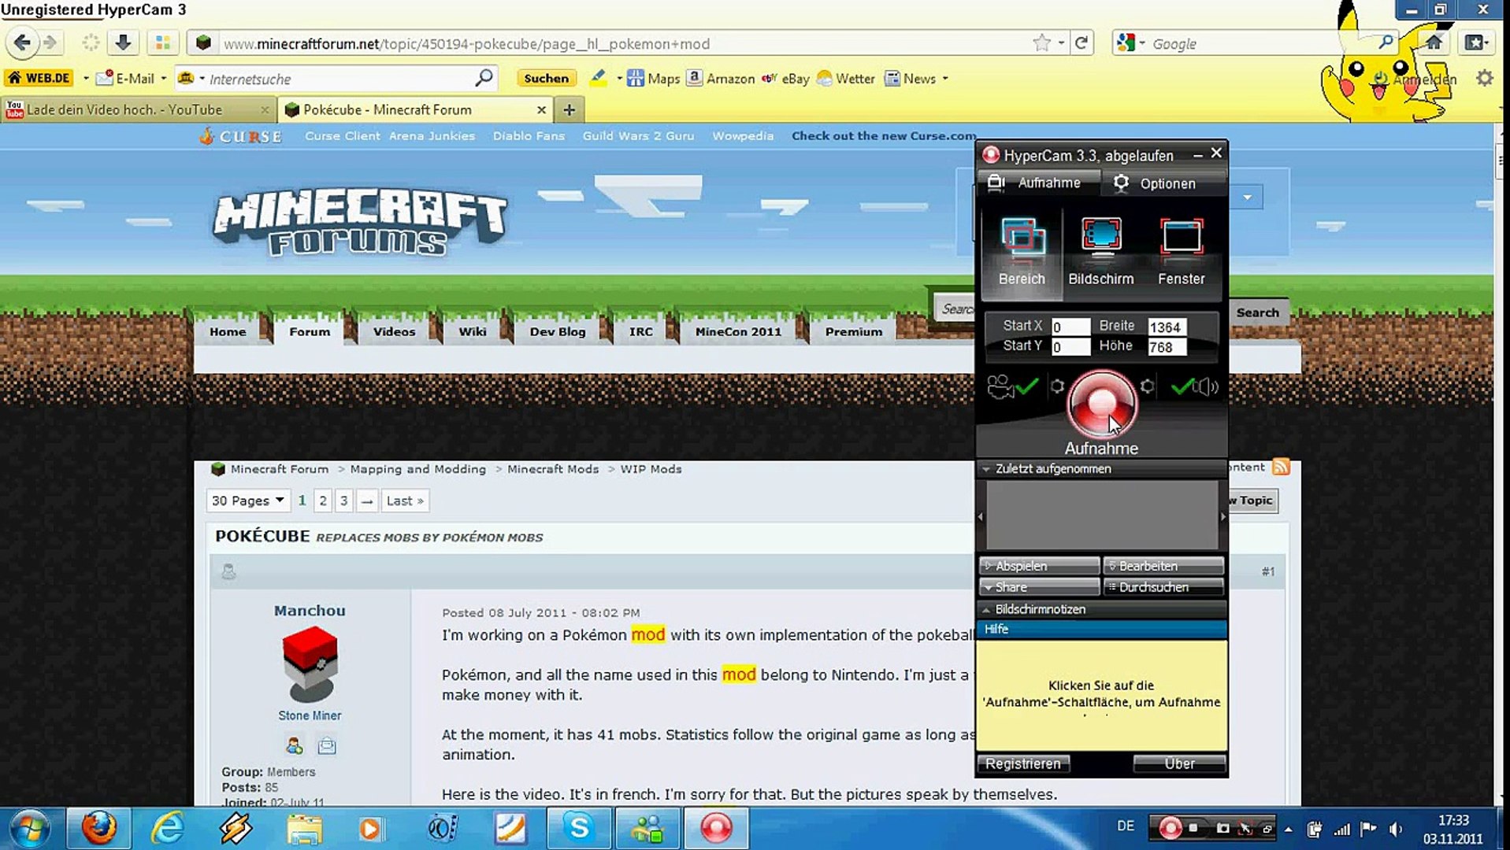Click the Über button

tap(1179, 763)
